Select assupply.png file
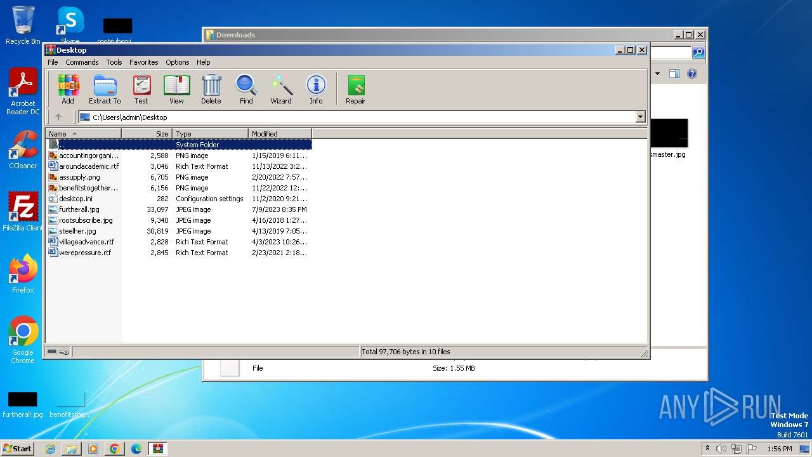The height and width of the screenshot is (457, 812). tap(179, 177)
